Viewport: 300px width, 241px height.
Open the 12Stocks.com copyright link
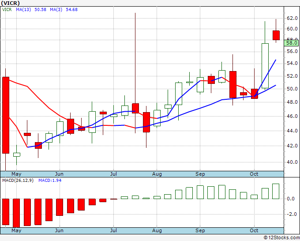281,238
